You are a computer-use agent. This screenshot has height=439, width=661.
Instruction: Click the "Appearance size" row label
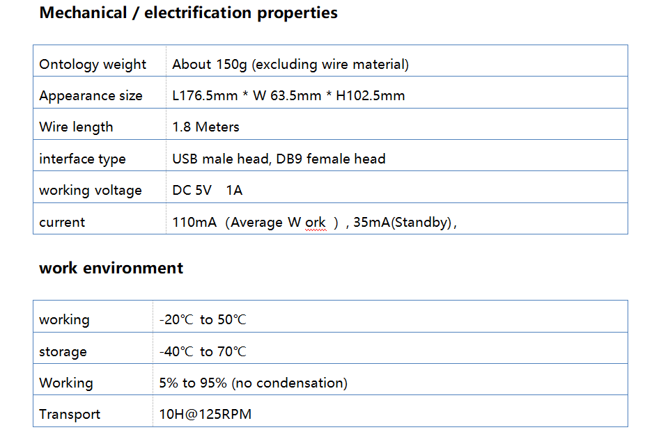point(91,96)
